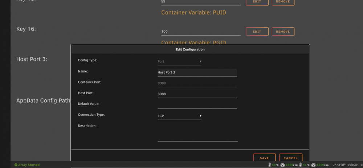Click the thermometer icon showing 50°C
The image size is (363, 168).
pos(270,165)
